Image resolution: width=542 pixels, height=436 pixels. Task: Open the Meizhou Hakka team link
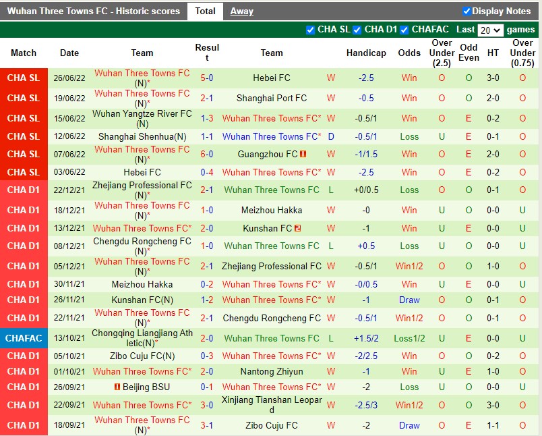coord(272,210)
